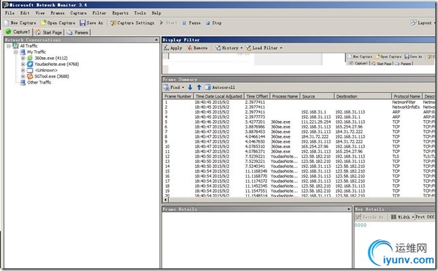This screenshot has width=438, height=271.
Task: Open the Capture menu
Action: (x=78, y=13)
